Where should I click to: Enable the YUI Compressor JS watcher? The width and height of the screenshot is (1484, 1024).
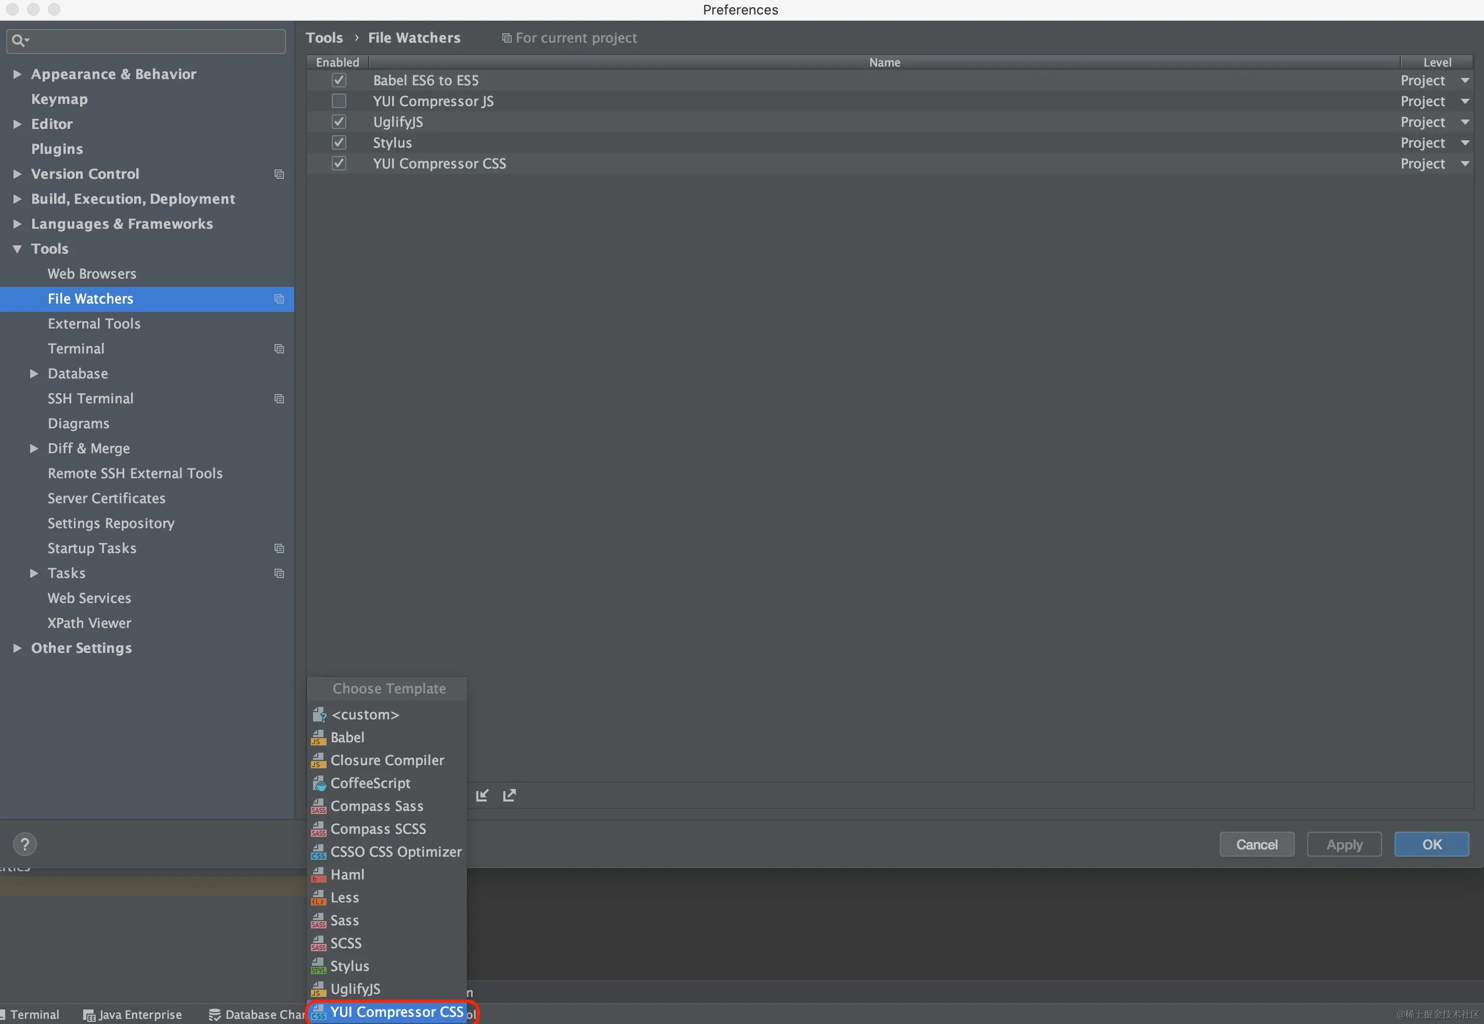(339, 101)
